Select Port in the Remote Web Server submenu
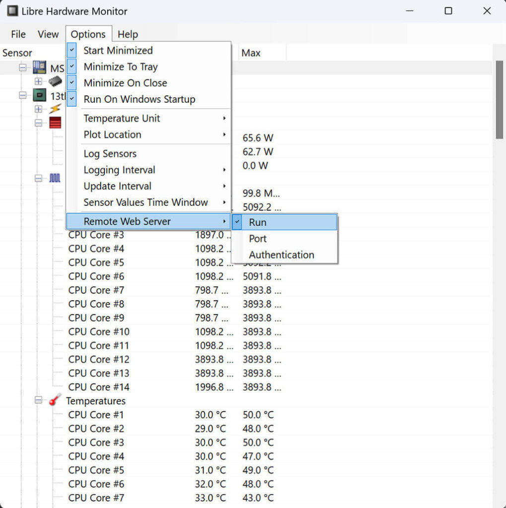Viewport: 506px width, 508px height. tap(257, 239)
